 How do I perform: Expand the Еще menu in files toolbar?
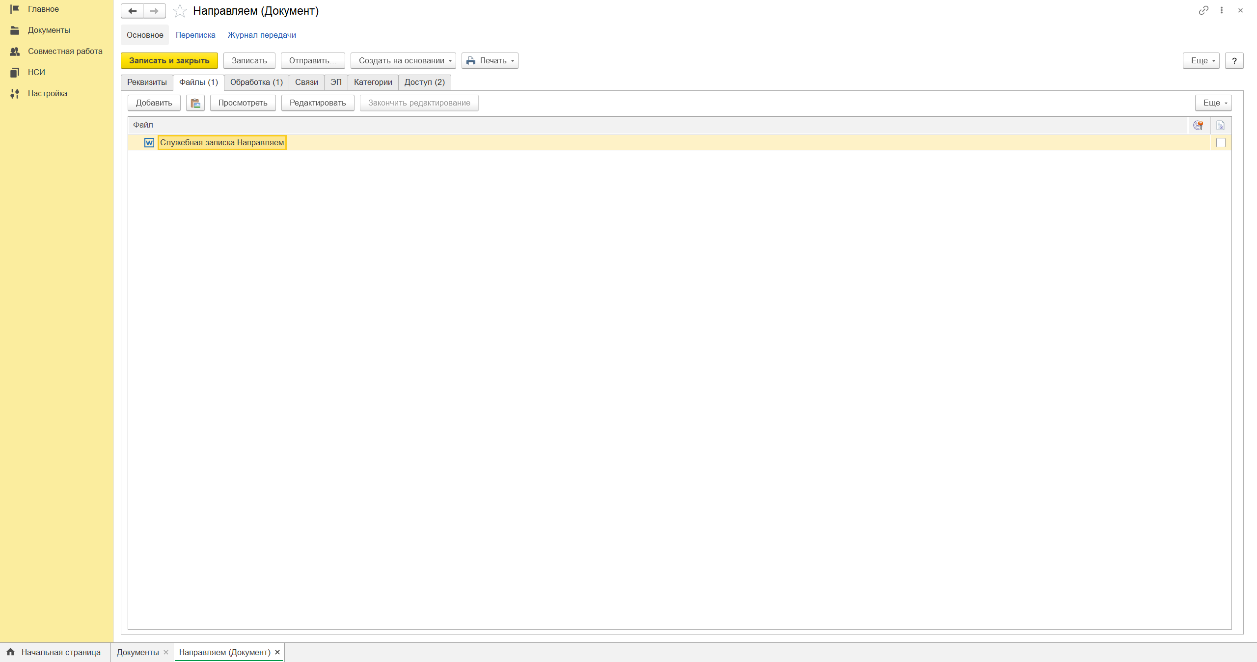1213,103
